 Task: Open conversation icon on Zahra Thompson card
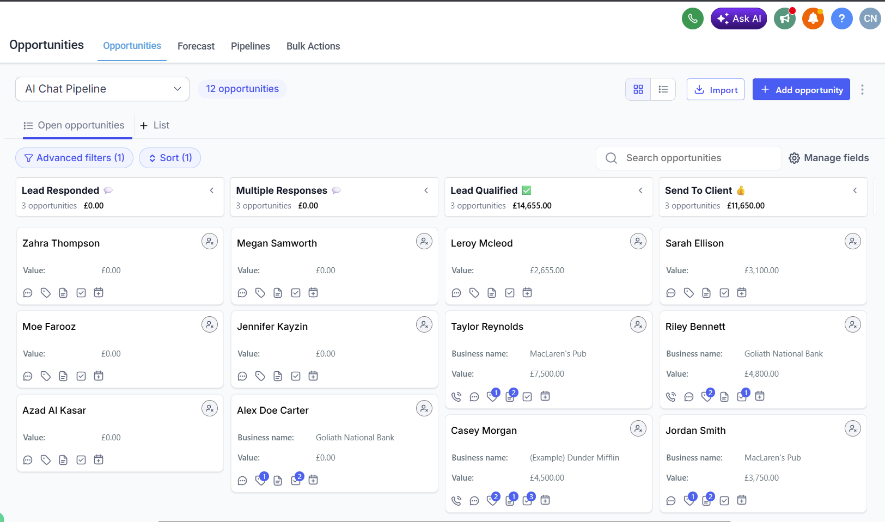(28, 293)
